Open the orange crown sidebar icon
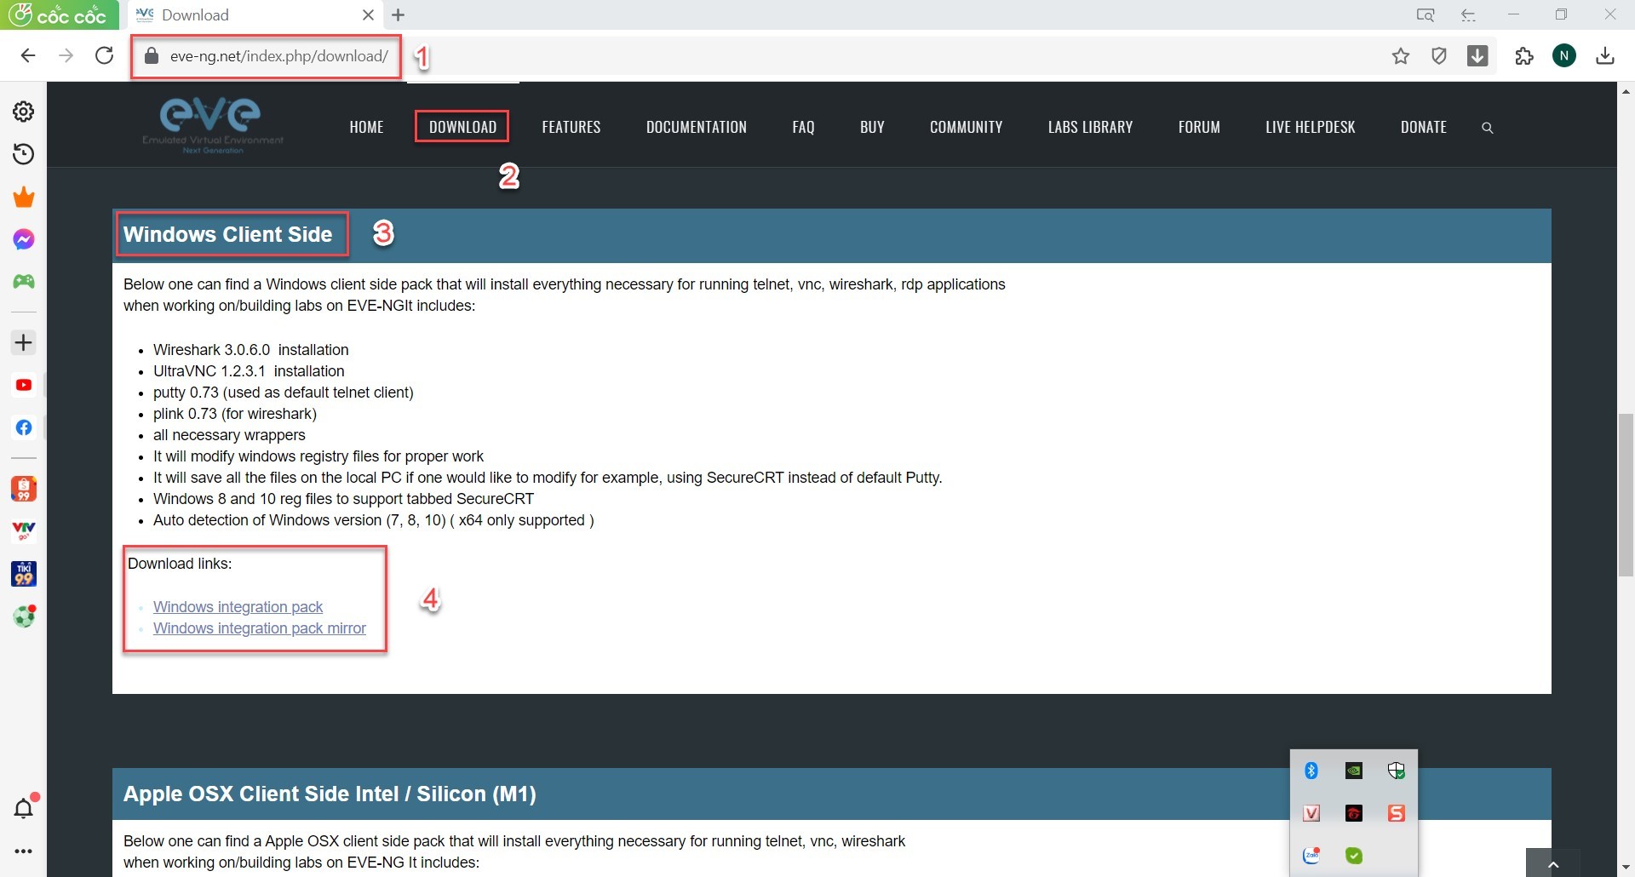 [24, 197]
